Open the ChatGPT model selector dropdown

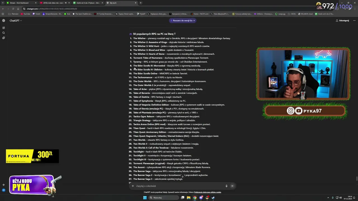[16, 20]
